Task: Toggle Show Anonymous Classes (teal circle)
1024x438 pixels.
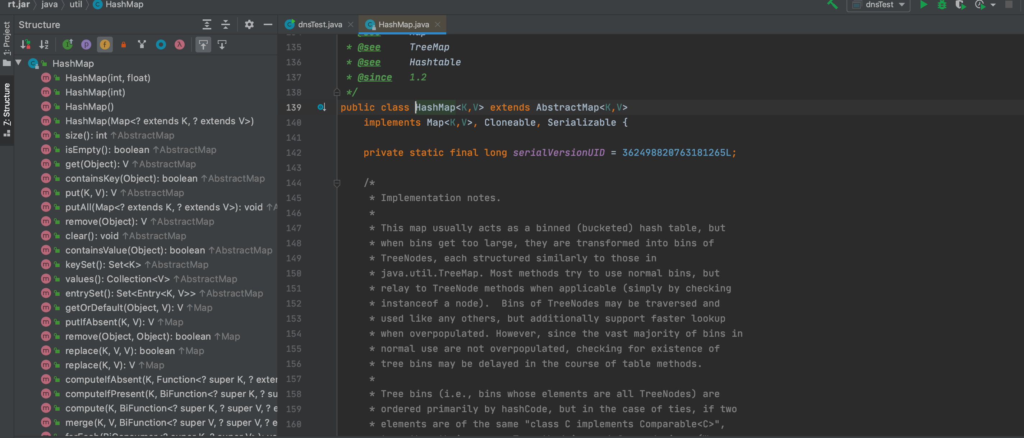Action: click(161, 45)
